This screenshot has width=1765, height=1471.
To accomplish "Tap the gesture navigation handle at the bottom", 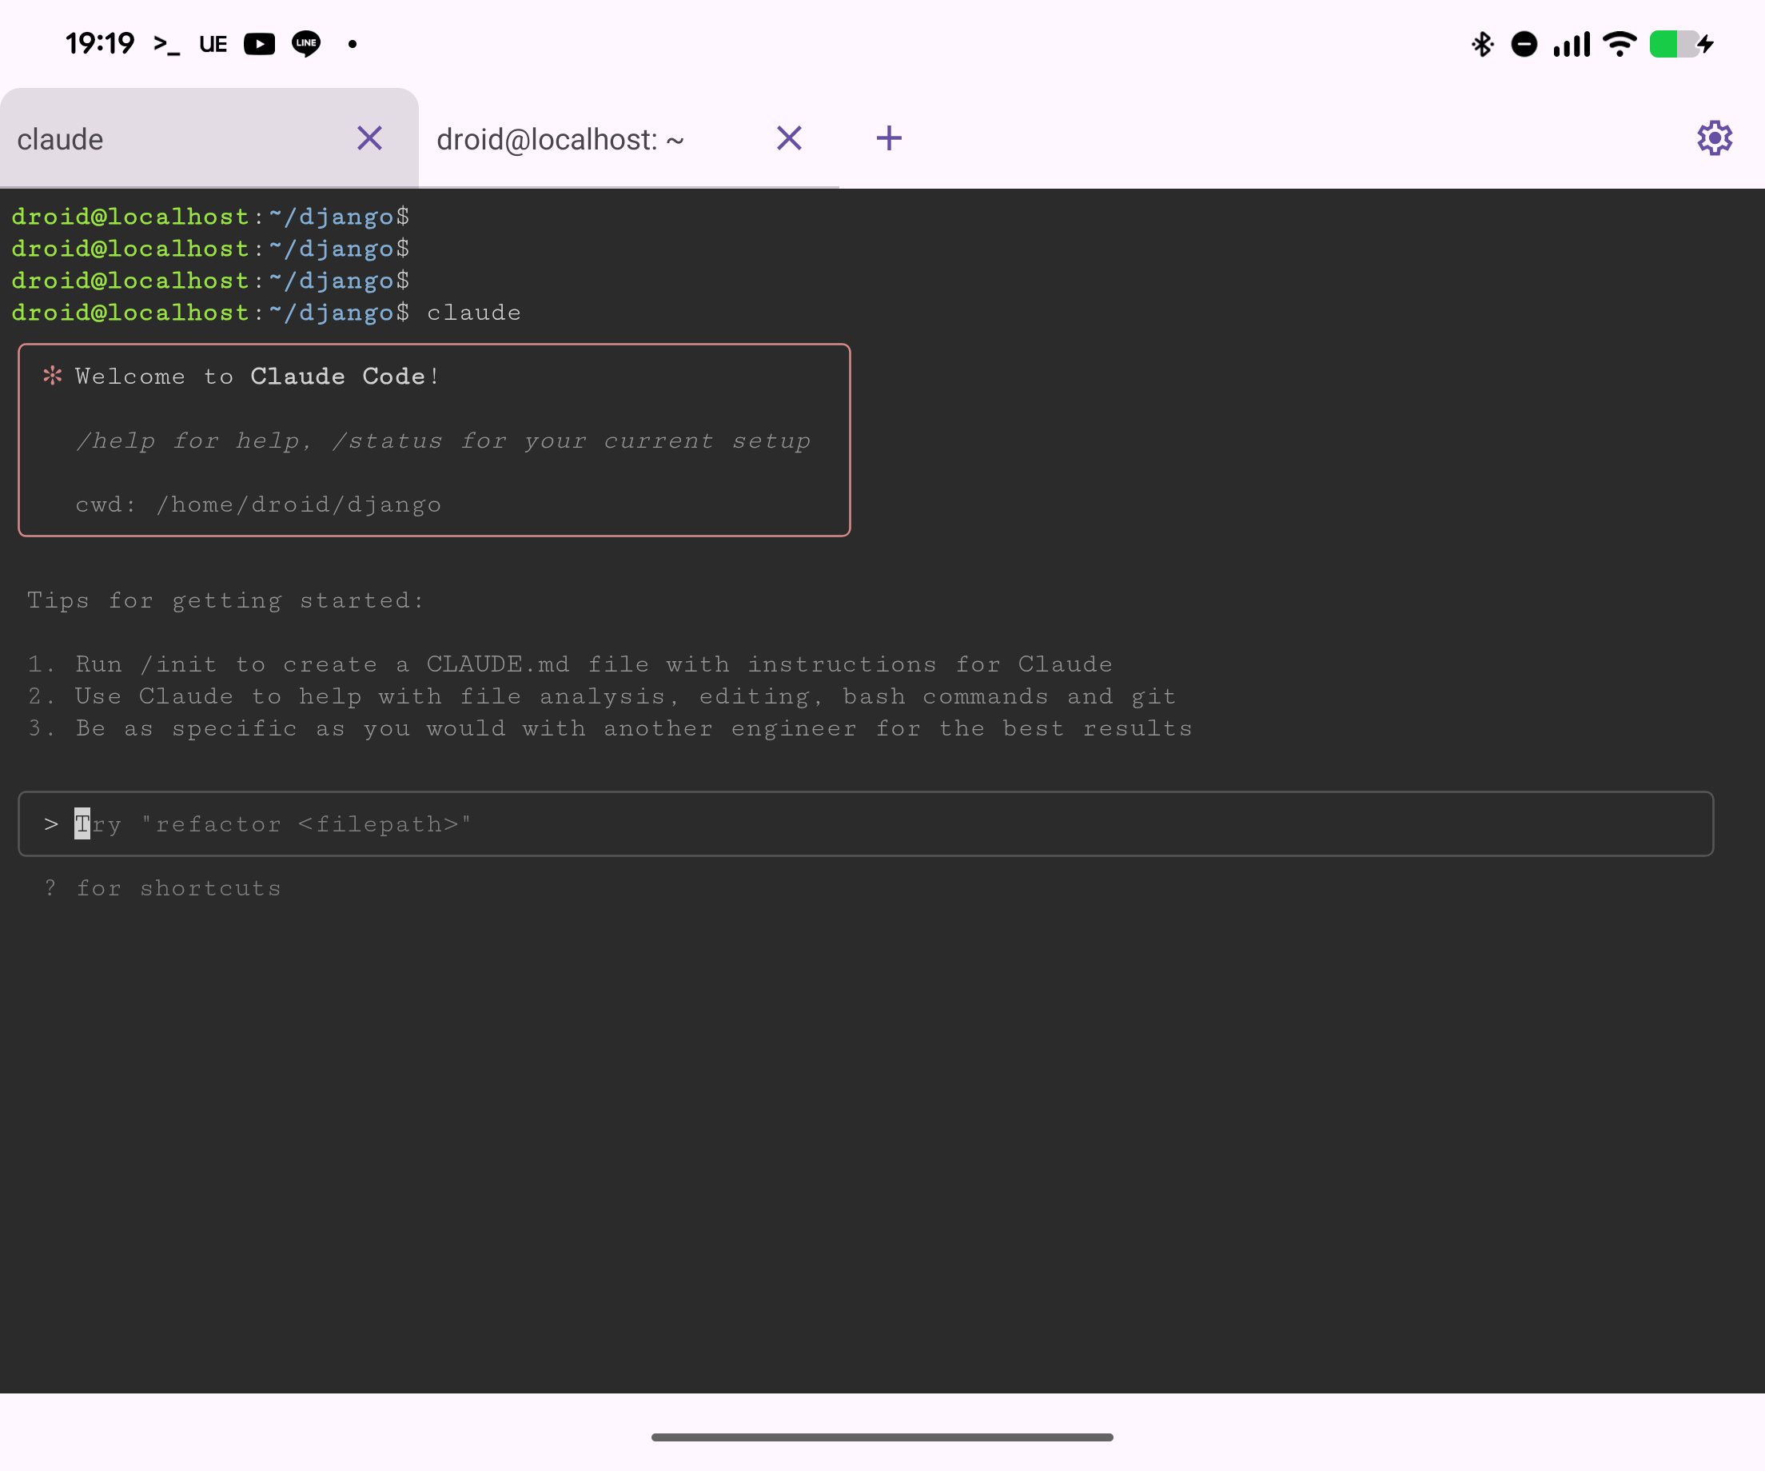I will click(882, 1437).
